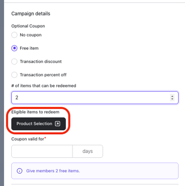Click the info circle icon in the banner
This screenshot has width=185, height=186.
click(x=20, y=171)
